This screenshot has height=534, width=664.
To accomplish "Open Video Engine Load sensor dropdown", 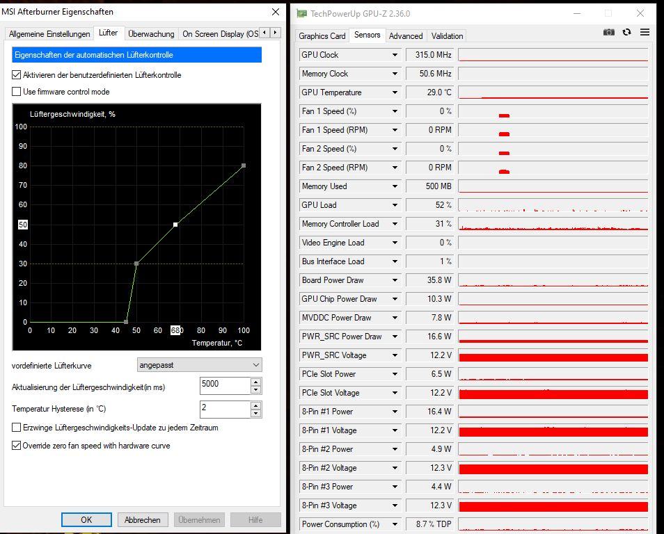I will click(395, 243).
